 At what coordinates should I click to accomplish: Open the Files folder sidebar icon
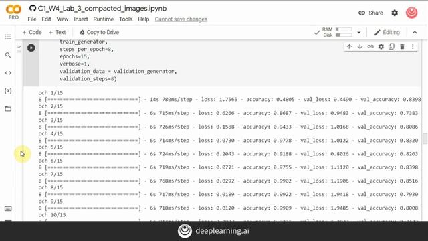click(x=8, y=108)
